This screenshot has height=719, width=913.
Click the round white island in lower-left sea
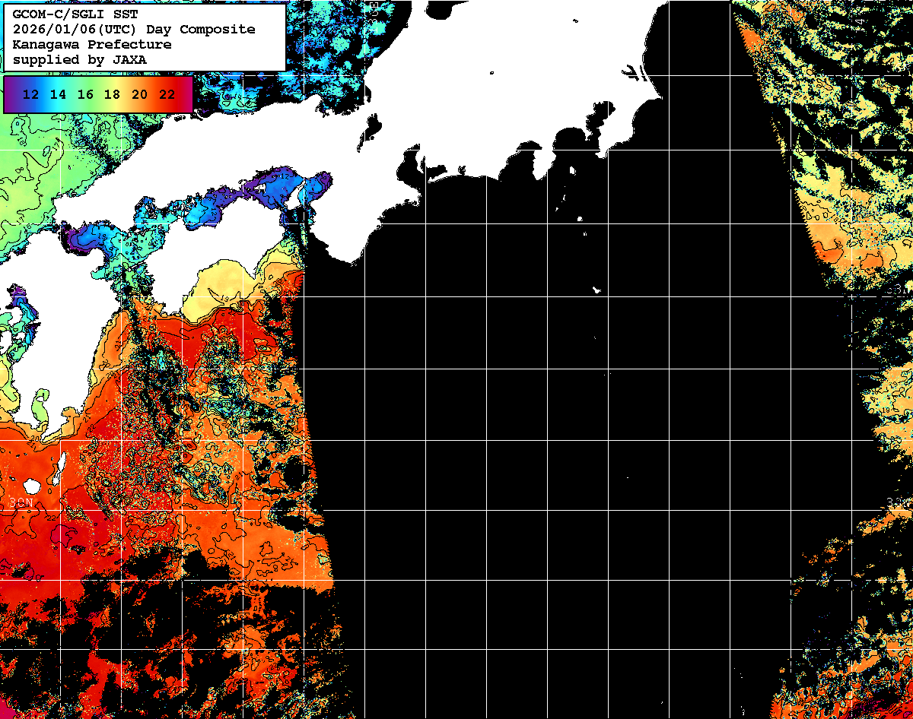(32, 485)
